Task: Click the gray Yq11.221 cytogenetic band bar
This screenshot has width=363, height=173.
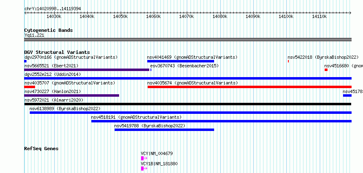Action: (188, 40)
